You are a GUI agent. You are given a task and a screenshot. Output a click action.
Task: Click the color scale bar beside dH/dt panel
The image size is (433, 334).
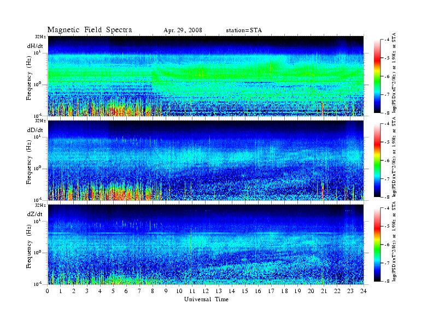[377, 76]
